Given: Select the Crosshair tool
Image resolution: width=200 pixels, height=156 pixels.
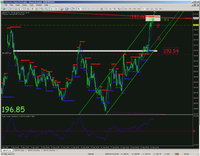Looking at the screenshot, I should tap(83, 9).
